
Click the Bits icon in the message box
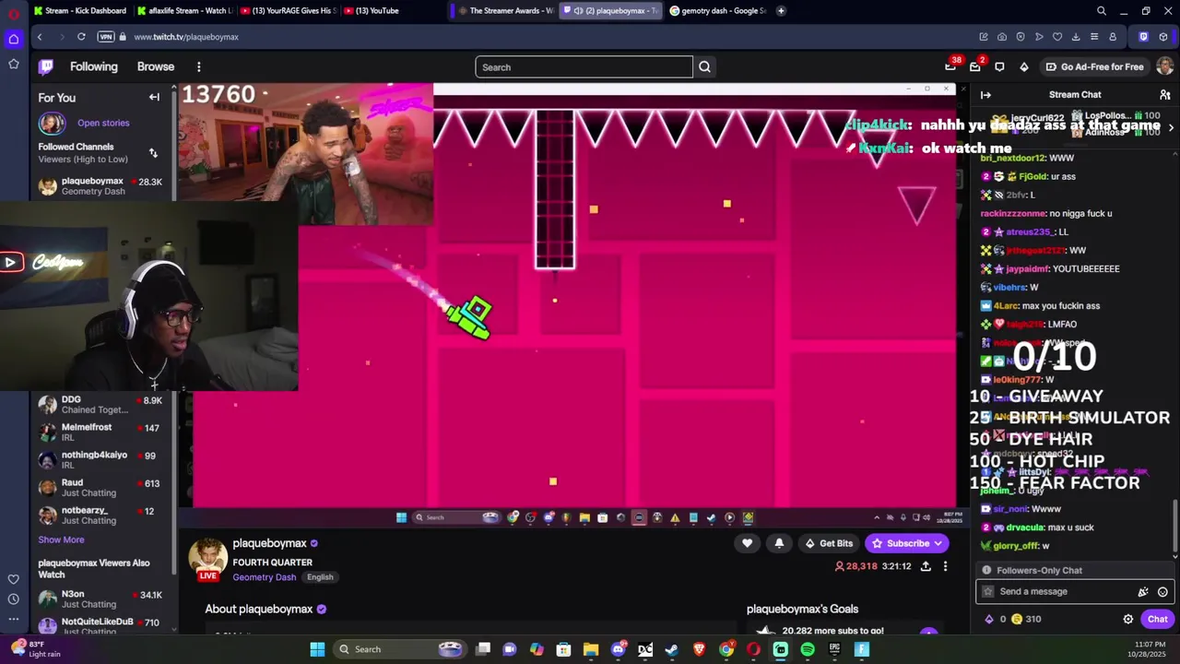(x=1143, y=592)
